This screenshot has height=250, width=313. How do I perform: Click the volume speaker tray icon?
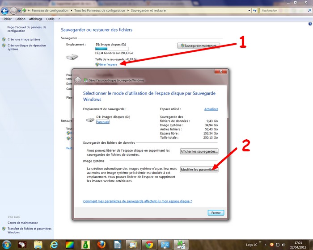tap(283, 245)
